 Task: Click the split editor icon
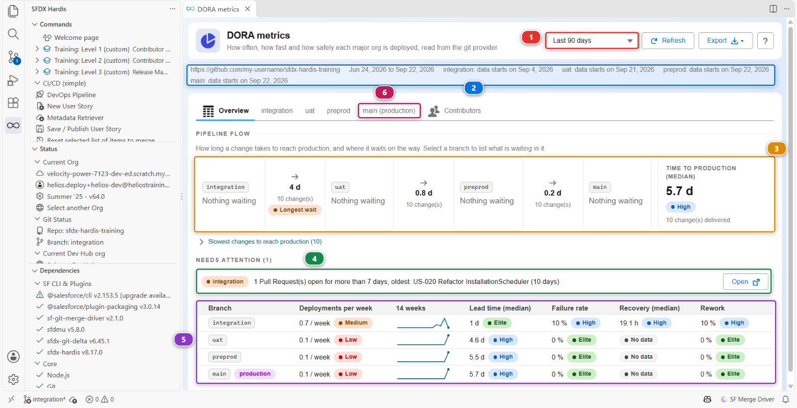(x=773, y=8)
